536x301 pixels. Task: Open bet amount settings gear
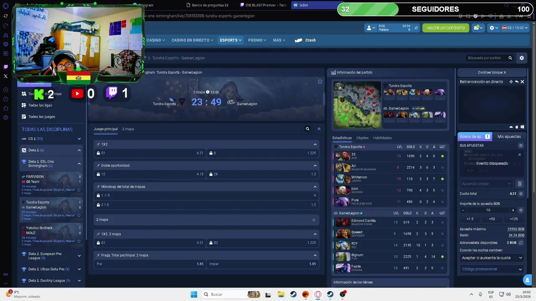pos(521,210)
